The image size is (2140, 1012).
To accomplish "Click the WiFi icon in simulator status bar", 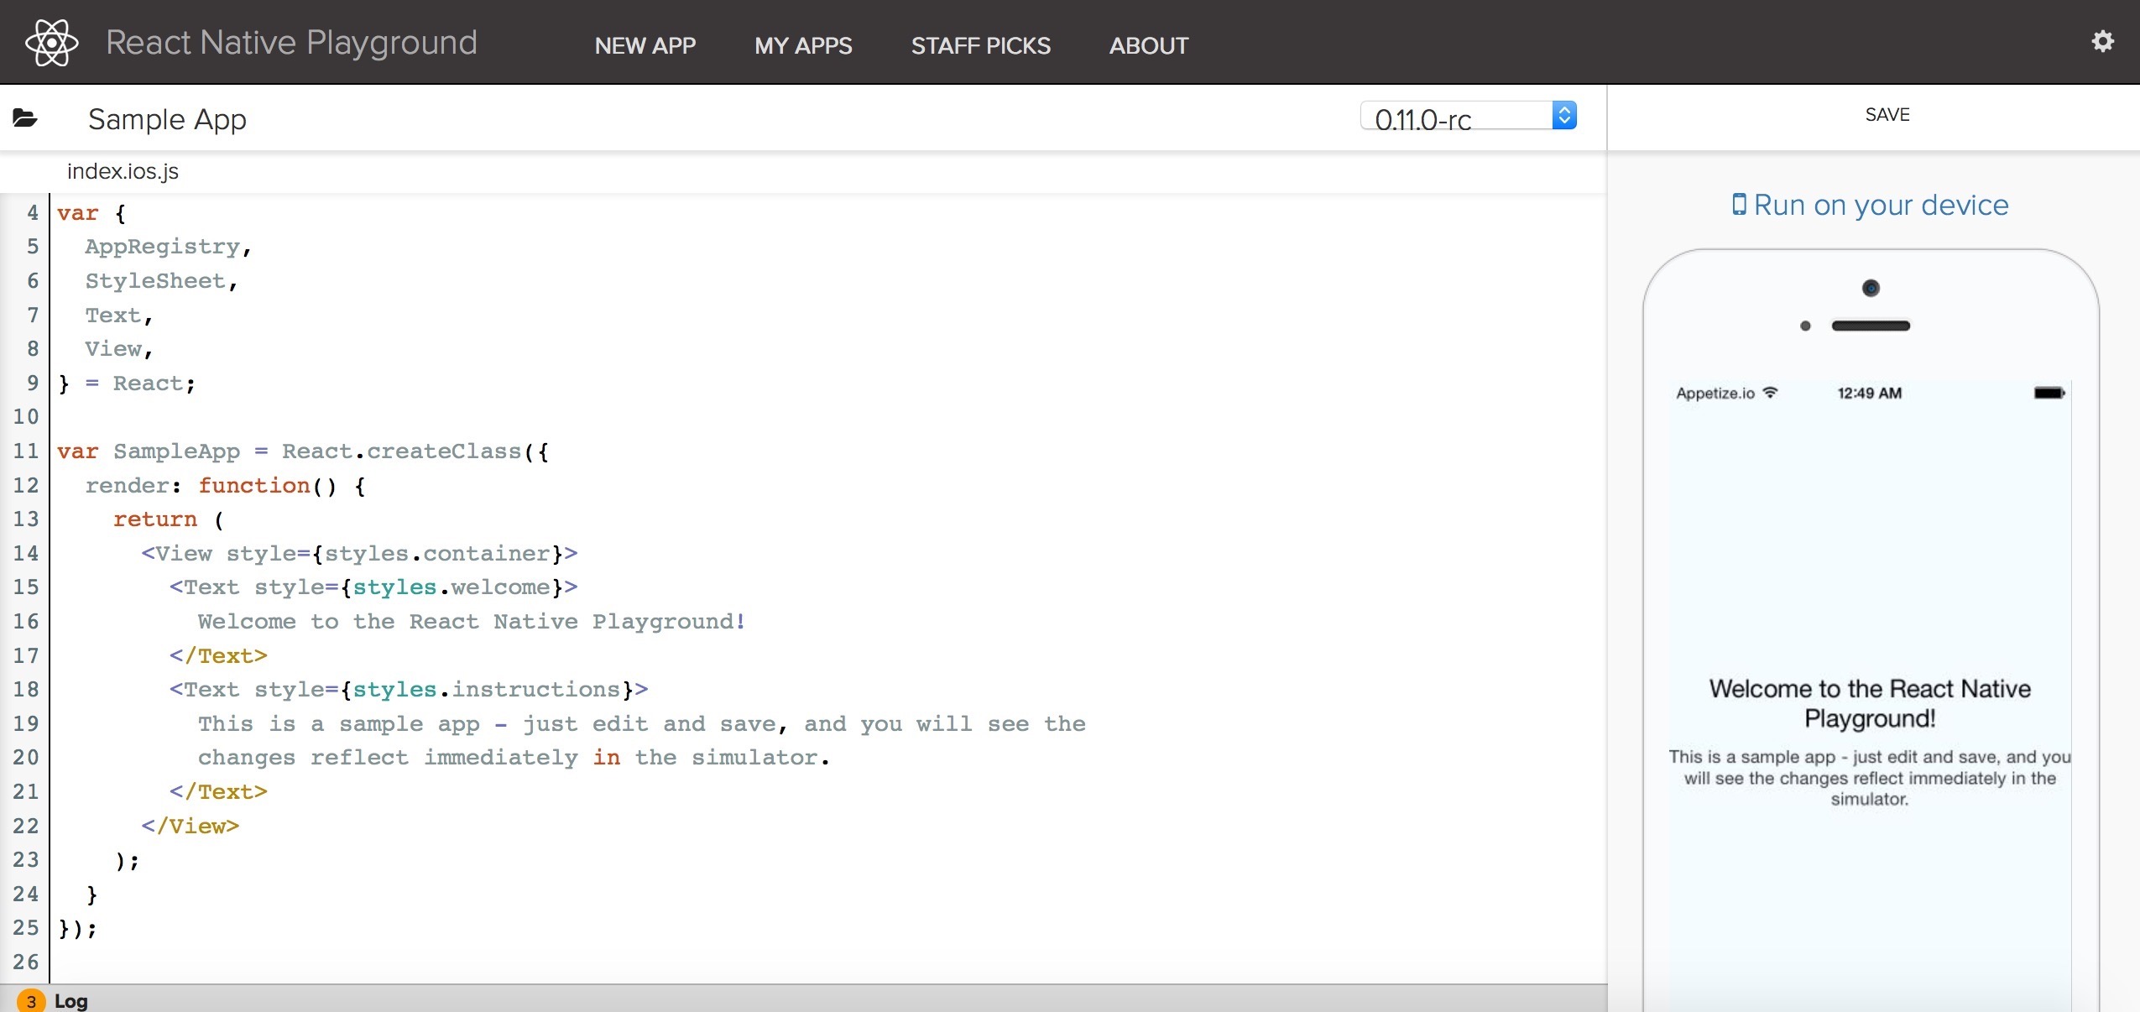I will tap(1770, 392).
